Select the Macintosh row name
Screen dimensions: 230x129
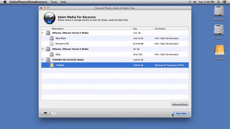[x=61, y=38]
